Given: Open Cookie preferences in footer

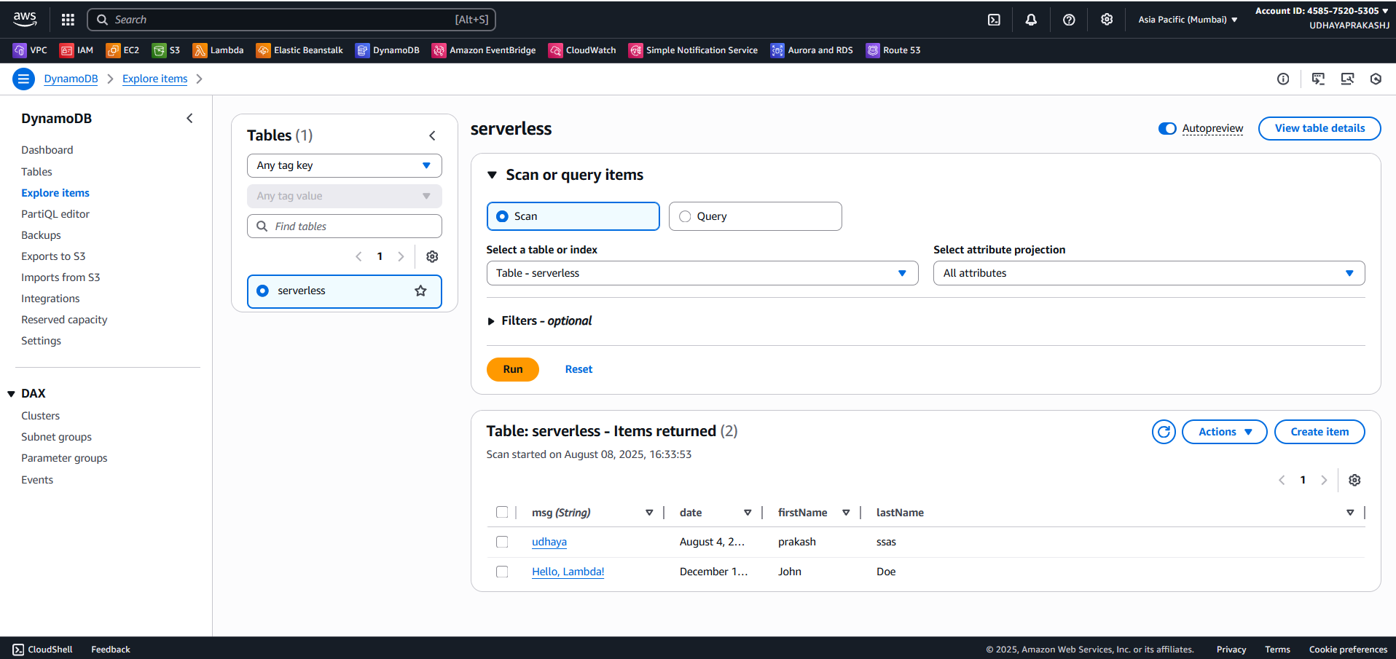Looking at the screenshot, I should coord(1348,650).
